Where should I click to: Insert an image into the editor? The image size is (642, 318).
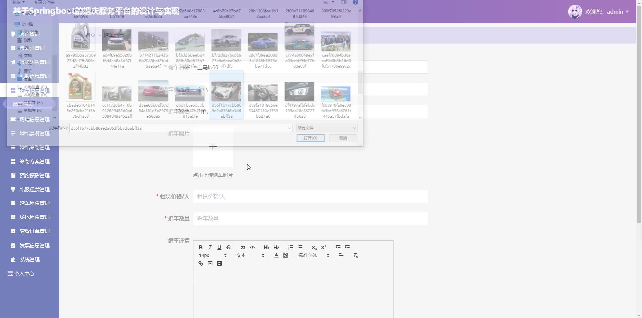[x=210, y=263]
